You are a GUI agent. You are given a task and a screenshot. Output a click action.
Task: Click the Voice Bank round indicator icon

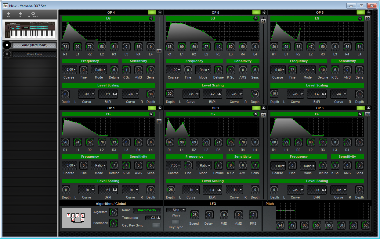tap(7, 54)
